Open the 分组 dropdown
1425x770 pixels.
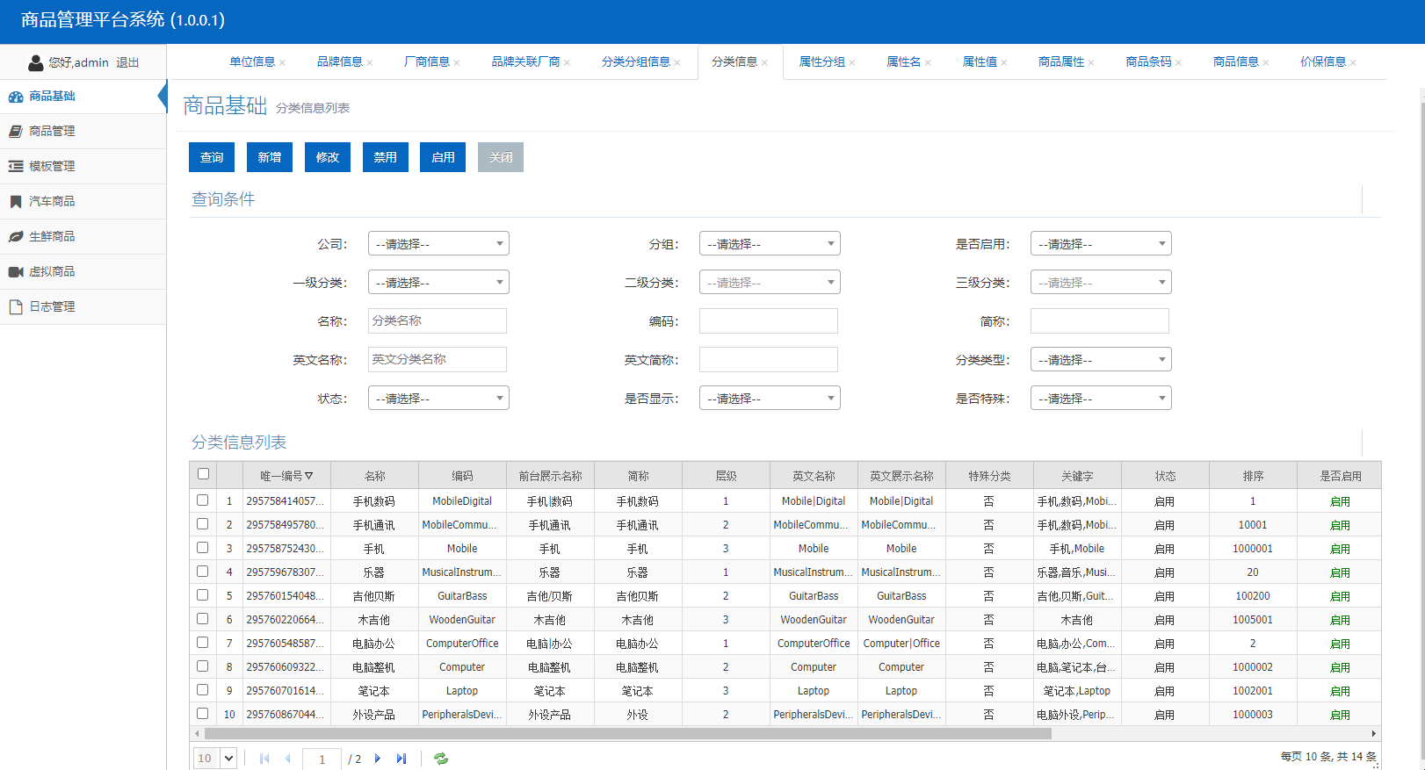[x=770, y=244]
